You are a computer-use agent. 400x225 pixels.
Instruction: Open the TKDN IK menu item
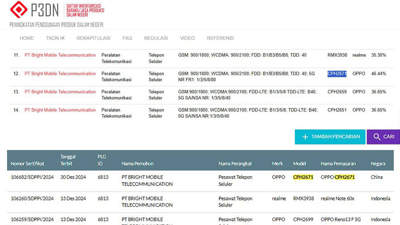point(55,38)
